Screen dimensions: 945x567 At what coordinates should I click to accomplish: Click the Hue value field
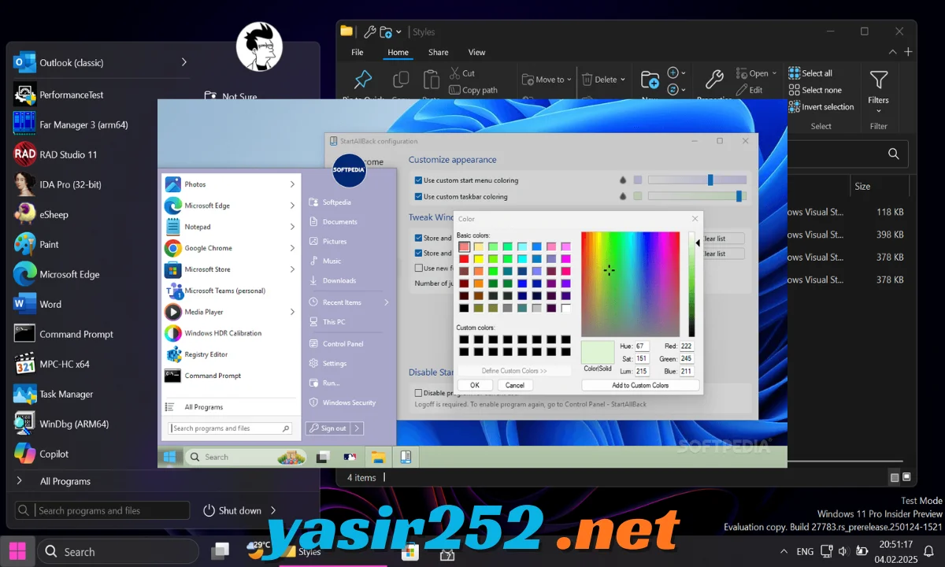[x=642, y=346]
